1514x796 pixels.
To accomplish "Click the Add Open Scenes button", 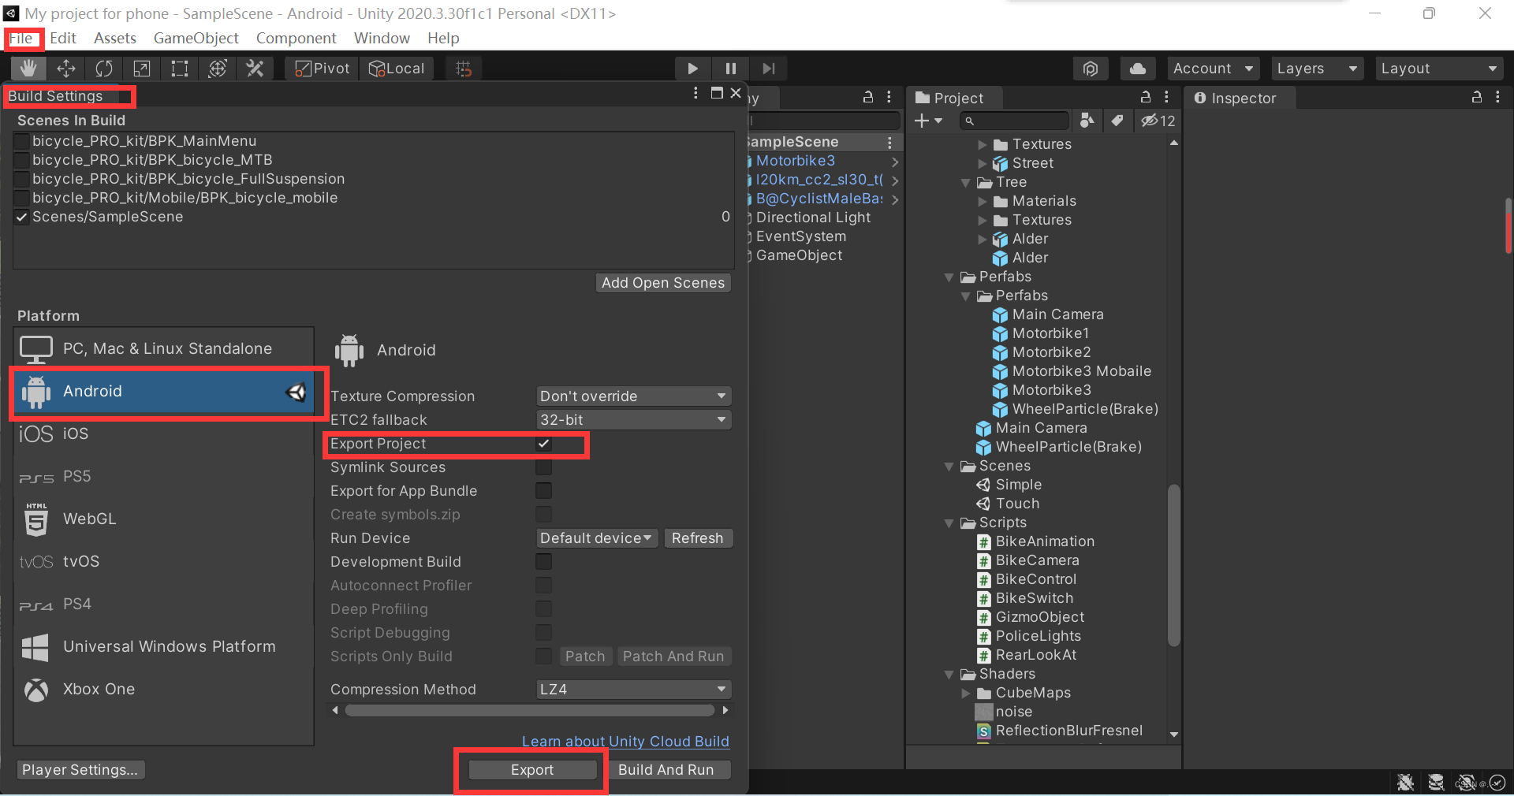I will click(x=662, y=282).
